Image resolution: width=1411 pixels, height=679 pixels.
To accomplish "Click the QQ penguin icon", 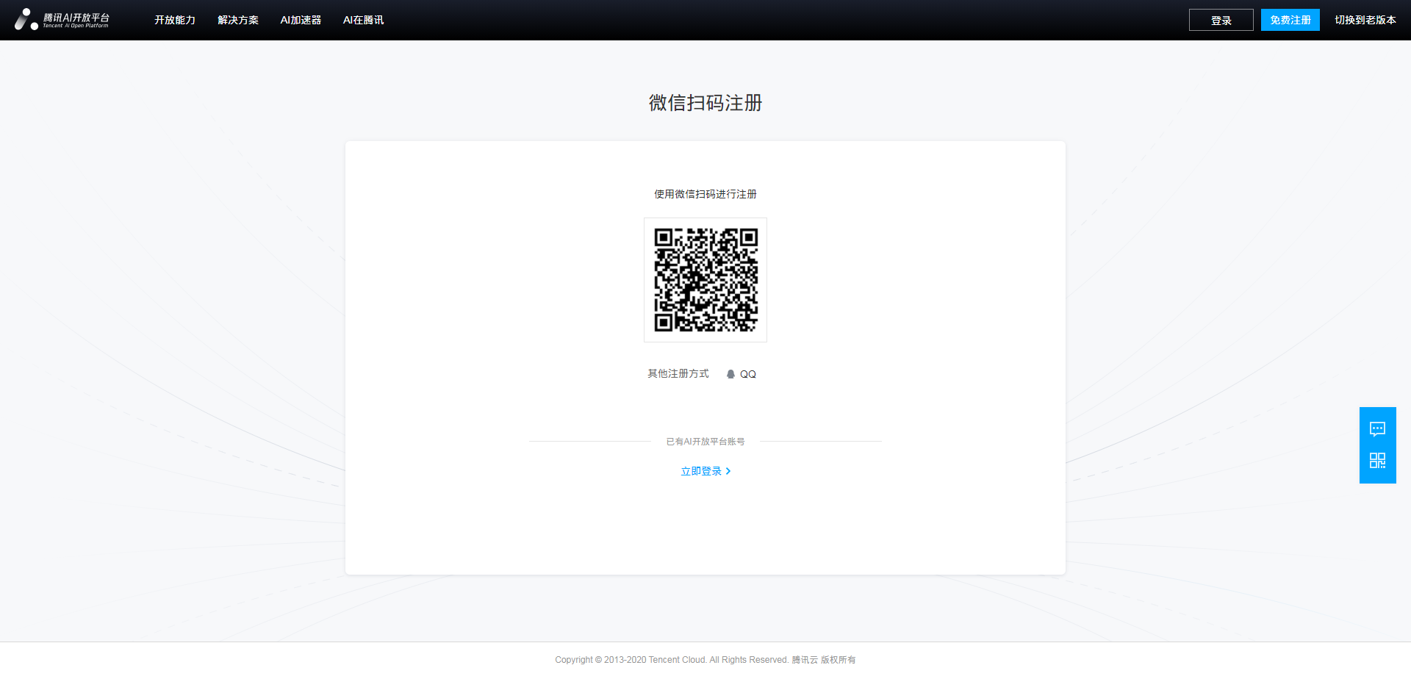I will point(730,374).
